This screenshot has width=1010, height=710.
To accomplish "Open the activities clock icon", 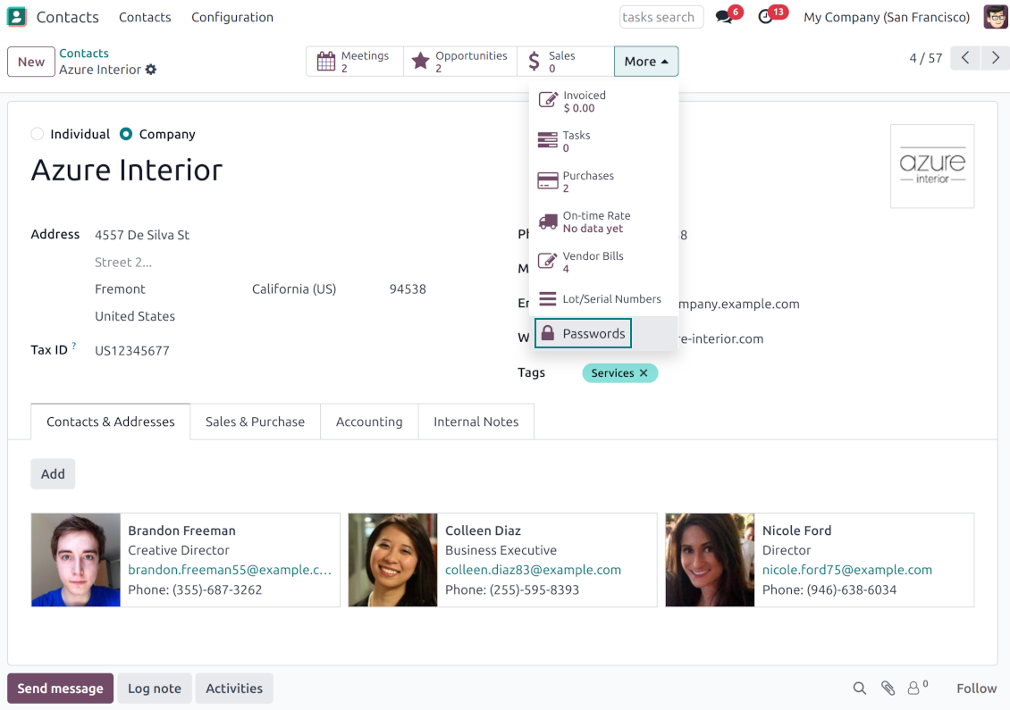I will [x=766, y=17].
